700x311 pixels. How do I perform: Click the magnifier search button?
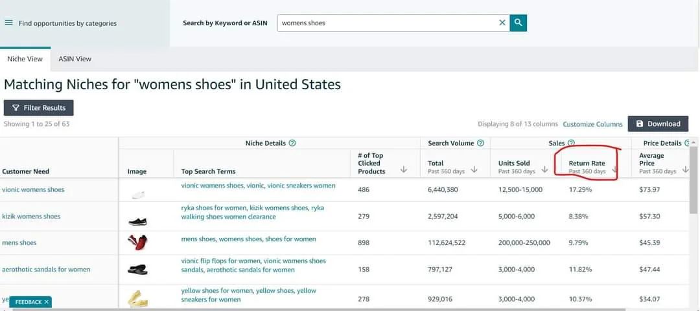pos(519,23)
